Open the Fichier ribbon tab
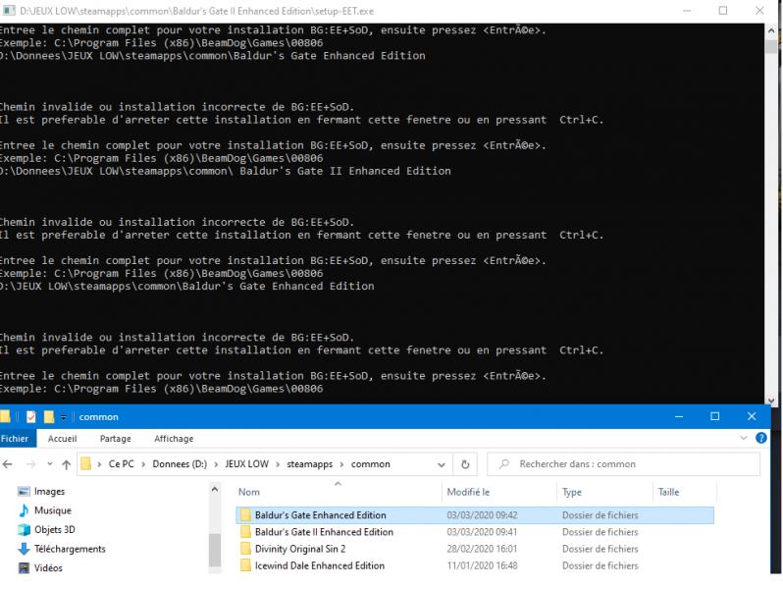 pyautogui.click(x=15, y=438)
